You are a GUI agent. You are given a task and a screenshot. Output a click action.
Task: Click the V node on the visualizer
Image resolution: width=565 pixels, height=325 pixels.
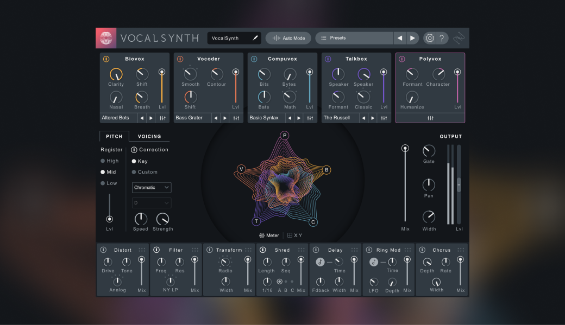point(241,169)
